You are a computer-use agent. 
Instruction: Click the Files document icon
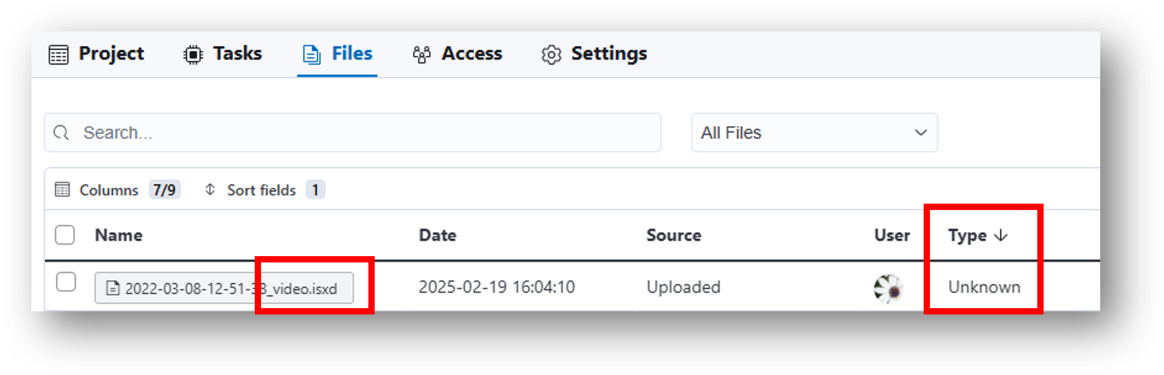[311, 55]
